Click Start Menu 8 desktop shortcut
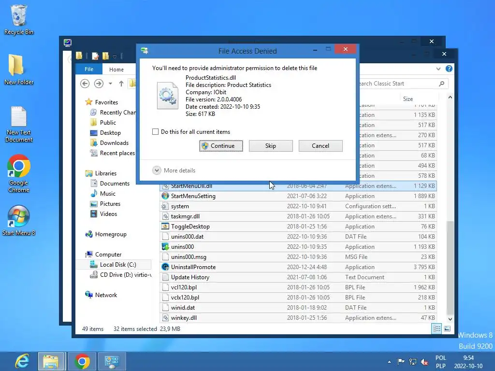Screen dimensions: 495x371 [x=19, y=220]
